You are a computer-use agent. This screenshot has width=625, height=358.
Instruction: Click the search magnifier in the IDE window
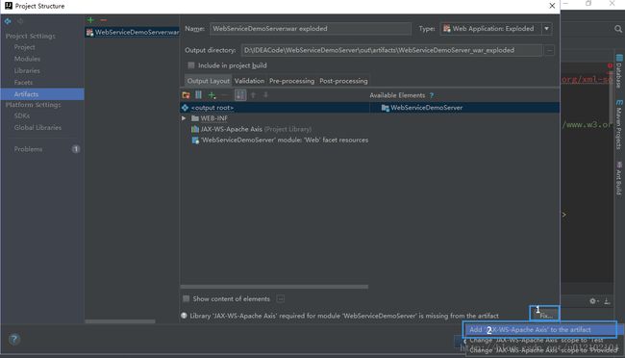point(618,29)
